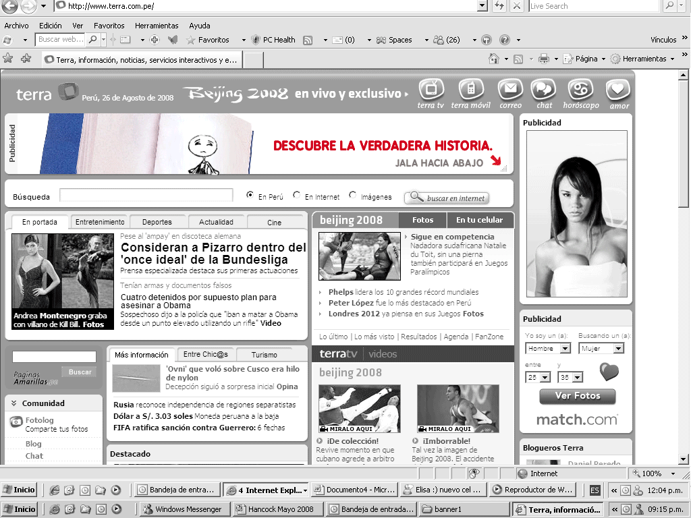Click the question mark help icon in toolbar
The image size is (691, 518).
tap(505, 40)
